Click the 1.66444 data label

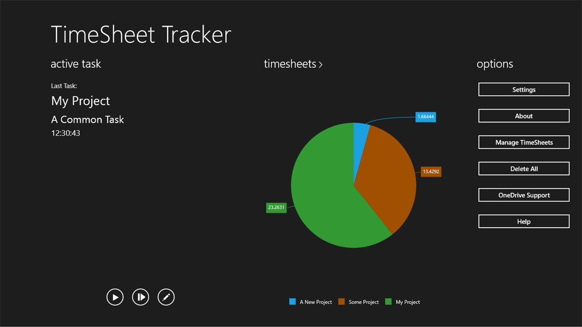coord(426,117)
